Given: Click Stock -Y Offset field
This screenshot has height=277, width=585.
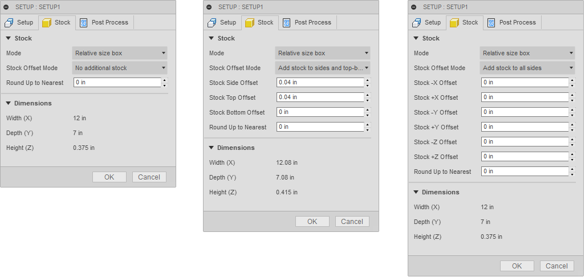Looking at the screenshot, I should [525, 112].
